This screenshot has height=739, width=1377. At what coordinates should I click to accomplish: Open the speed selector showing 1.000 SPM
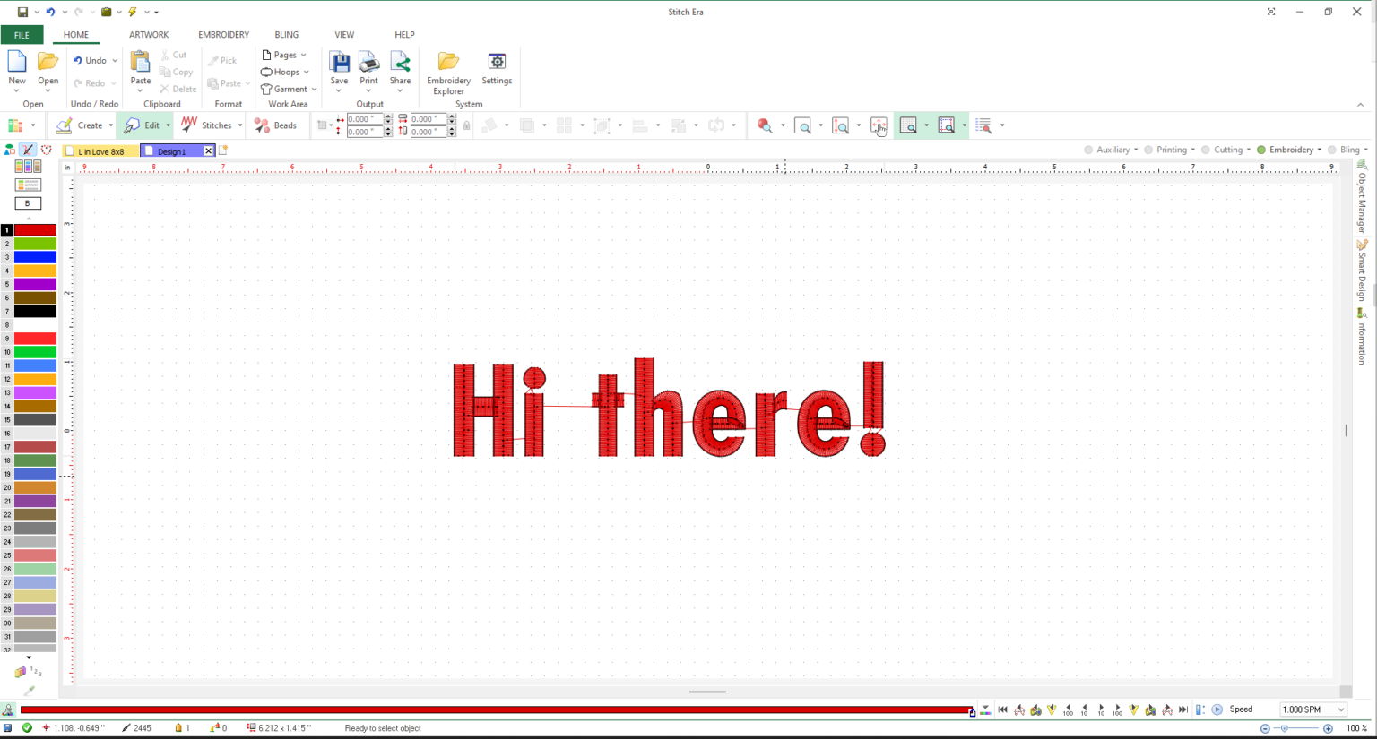1312,709
